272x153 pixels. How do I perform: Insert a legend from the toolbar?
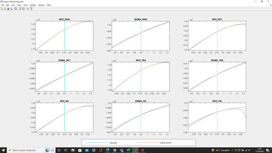(x=23, y=8)
